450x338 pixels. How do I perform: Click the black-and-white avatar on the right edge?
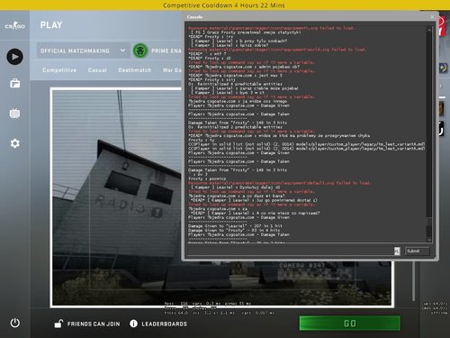click(x=440, y=129)
